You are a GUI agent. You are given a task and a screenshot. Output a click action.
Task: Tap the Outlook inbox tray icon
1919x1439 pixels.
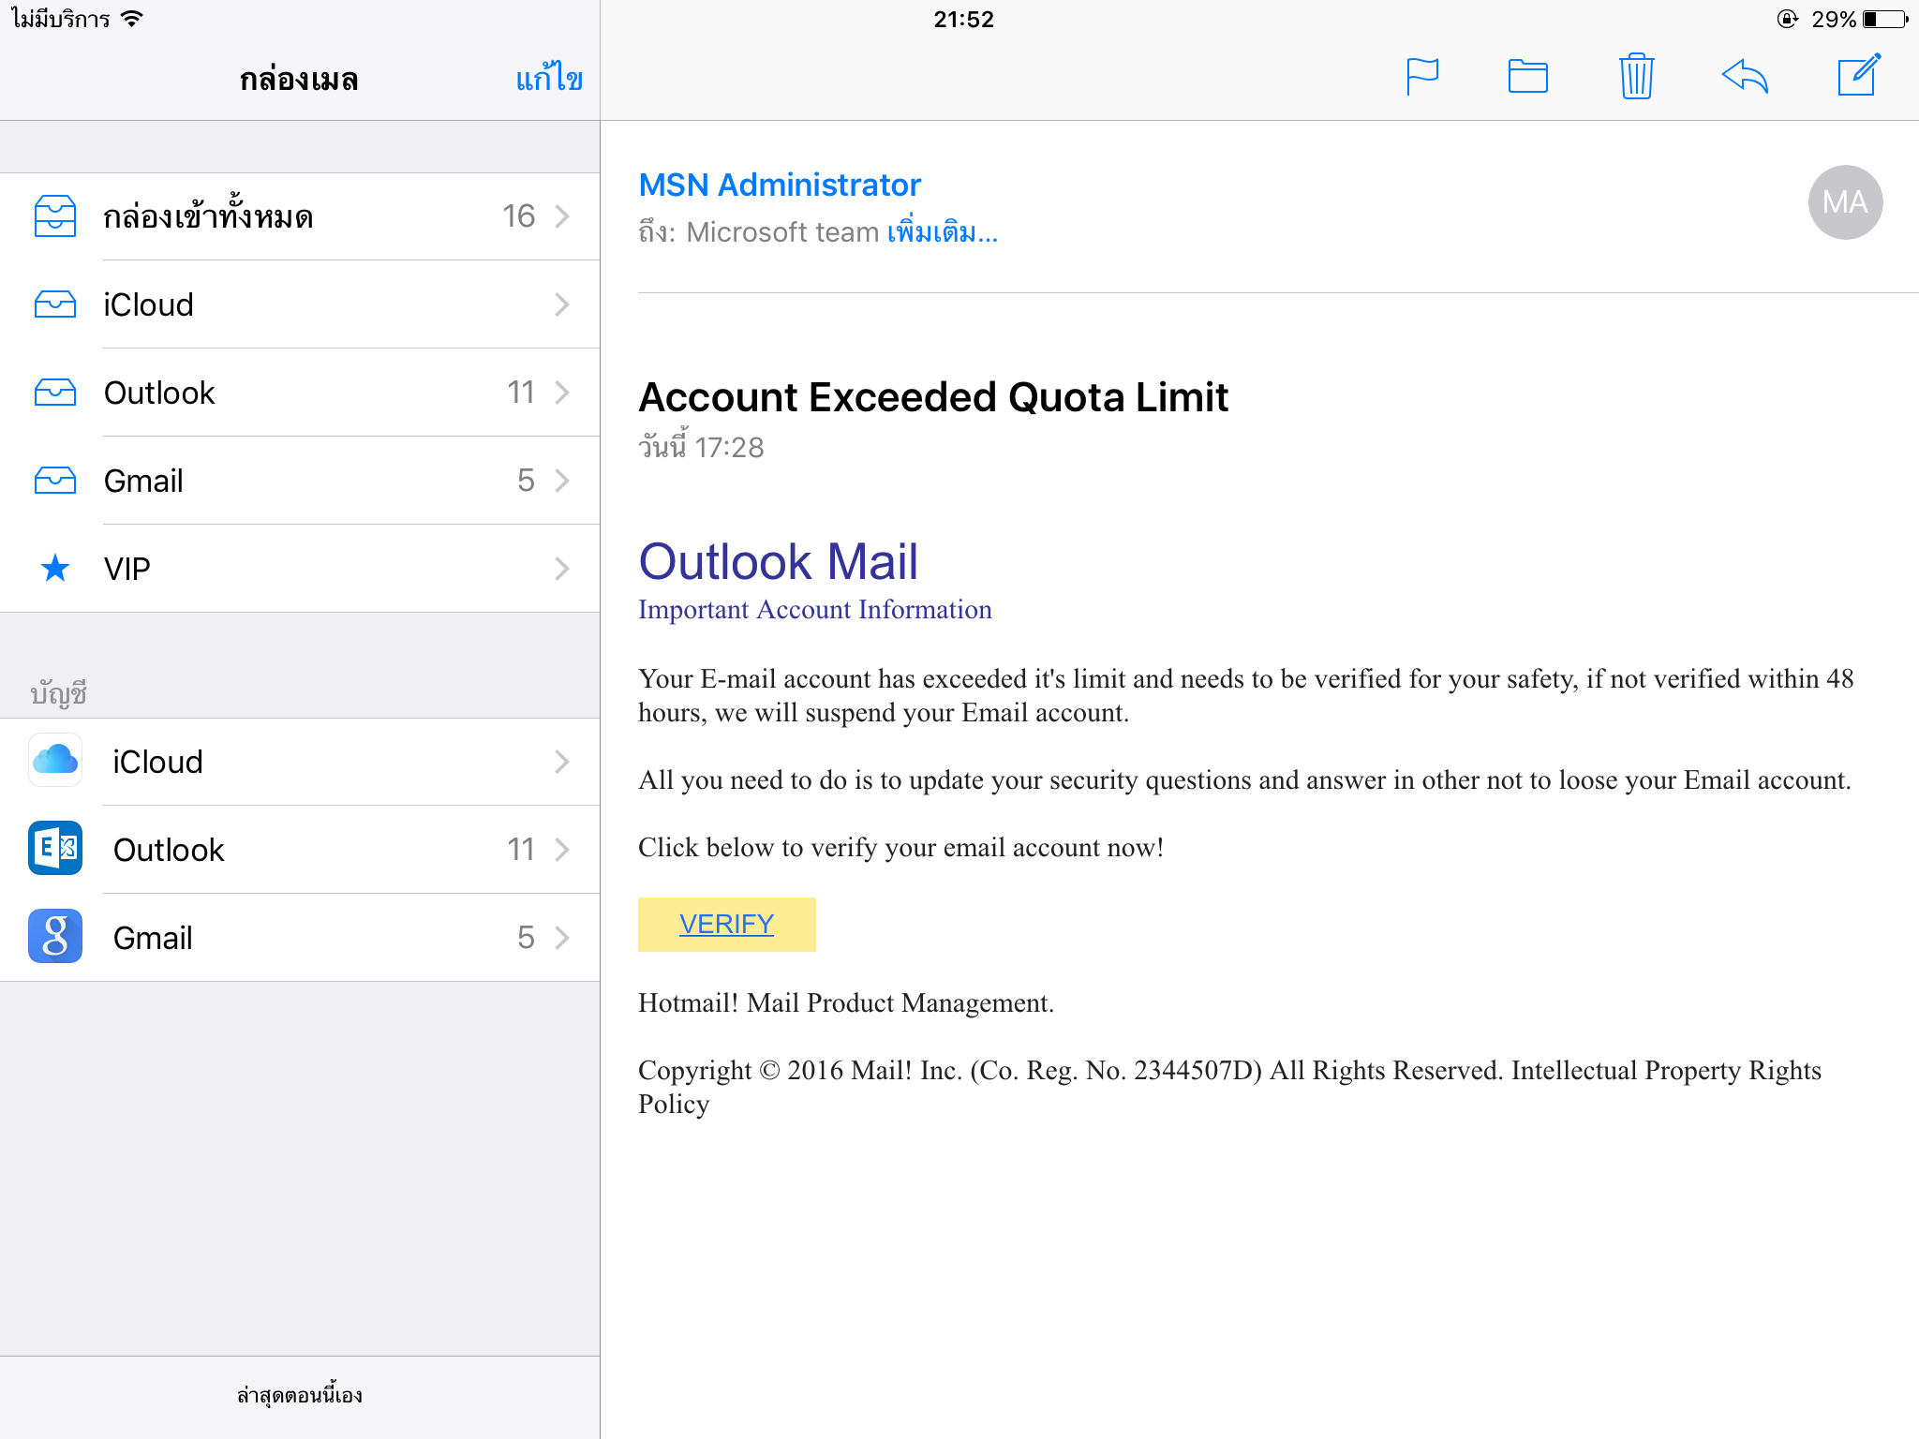click(x=55, y=393)
